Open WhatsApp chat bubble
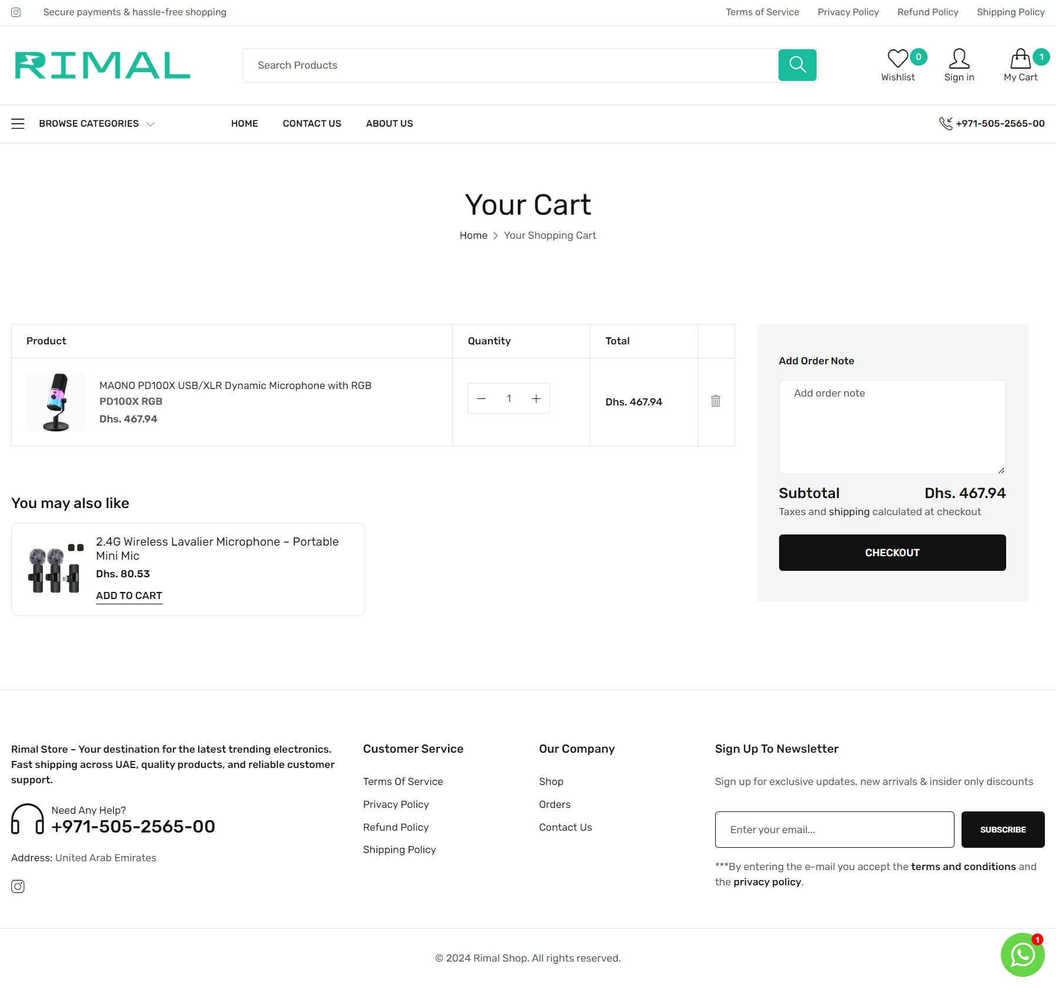 [x=1022, y=955]
